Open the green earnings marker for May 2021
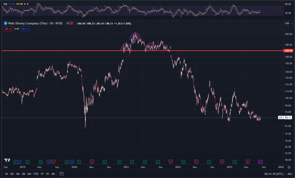This screenshot has height=178, width=295. (x=145, y=162)
